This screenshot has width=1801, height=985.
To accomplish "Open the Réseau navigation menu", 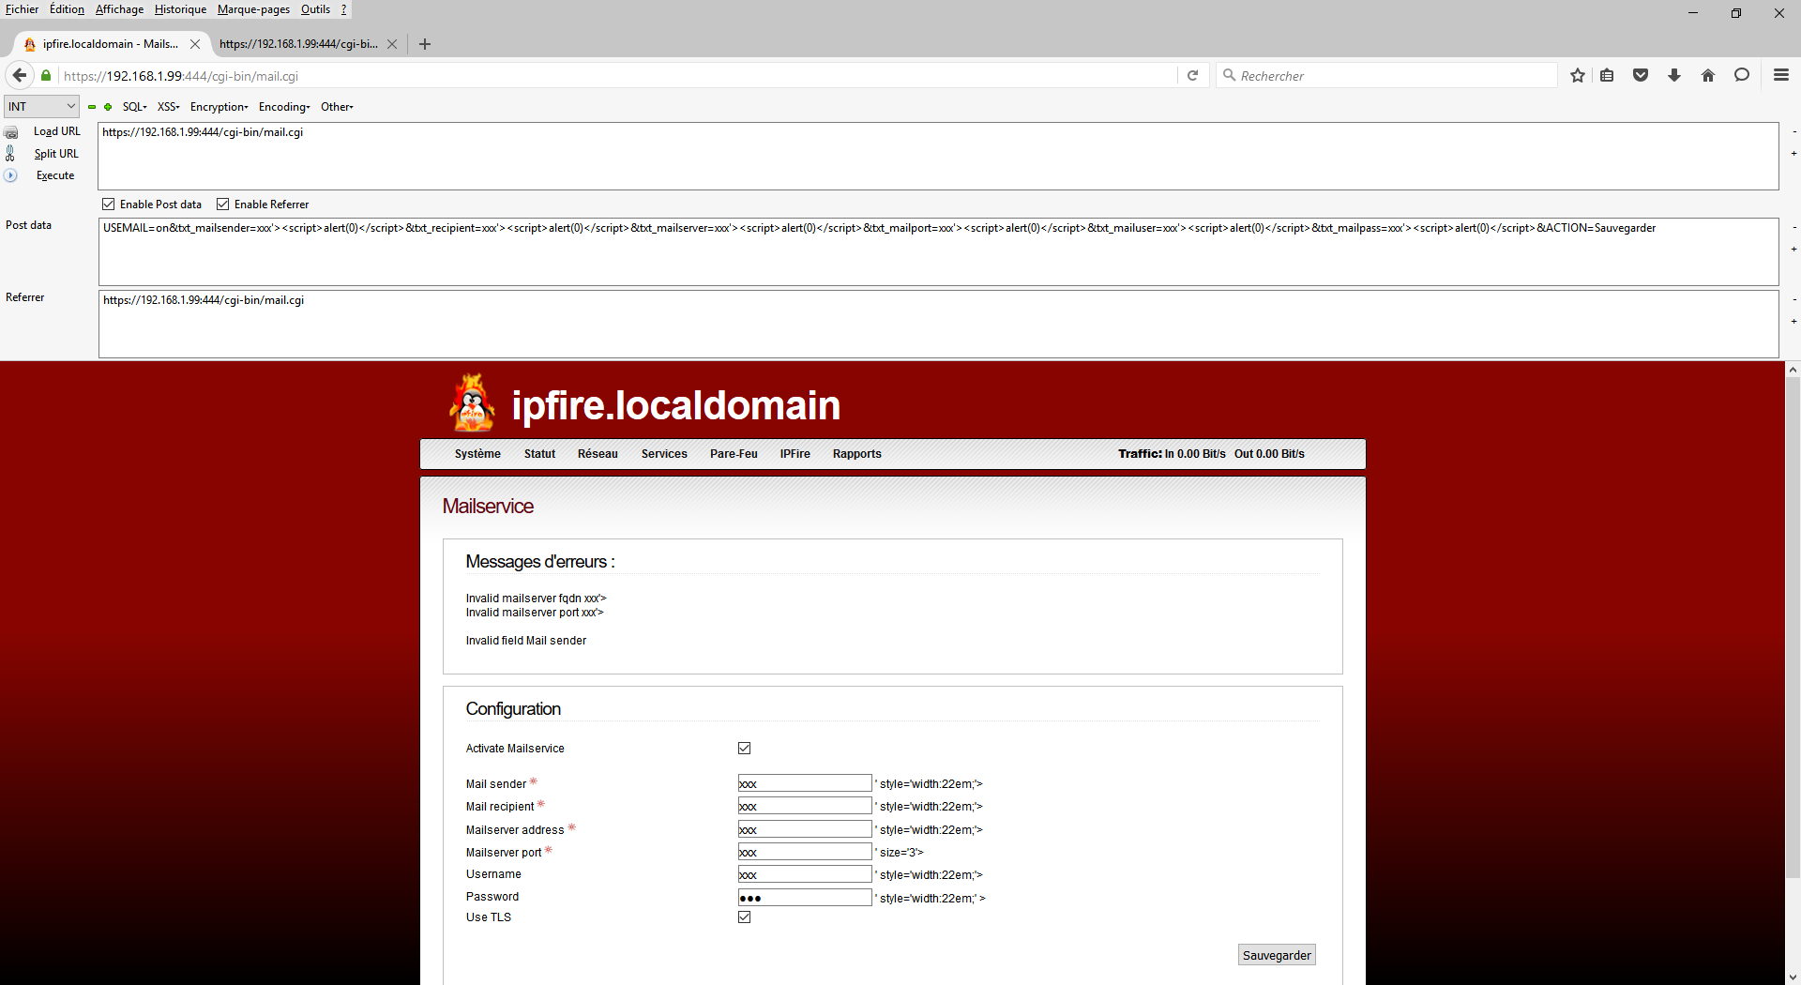I will point(598,454).
